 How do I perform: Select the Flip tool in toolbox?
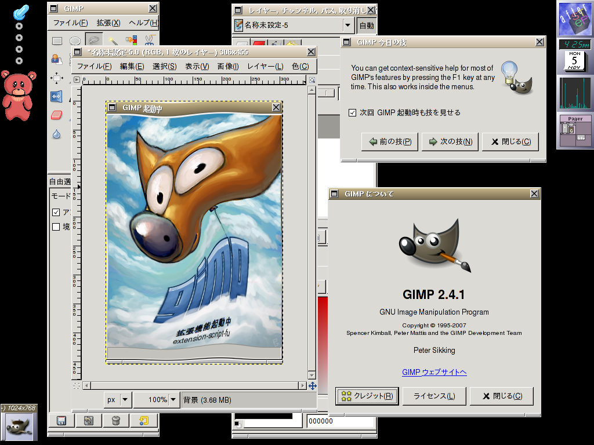57,97
